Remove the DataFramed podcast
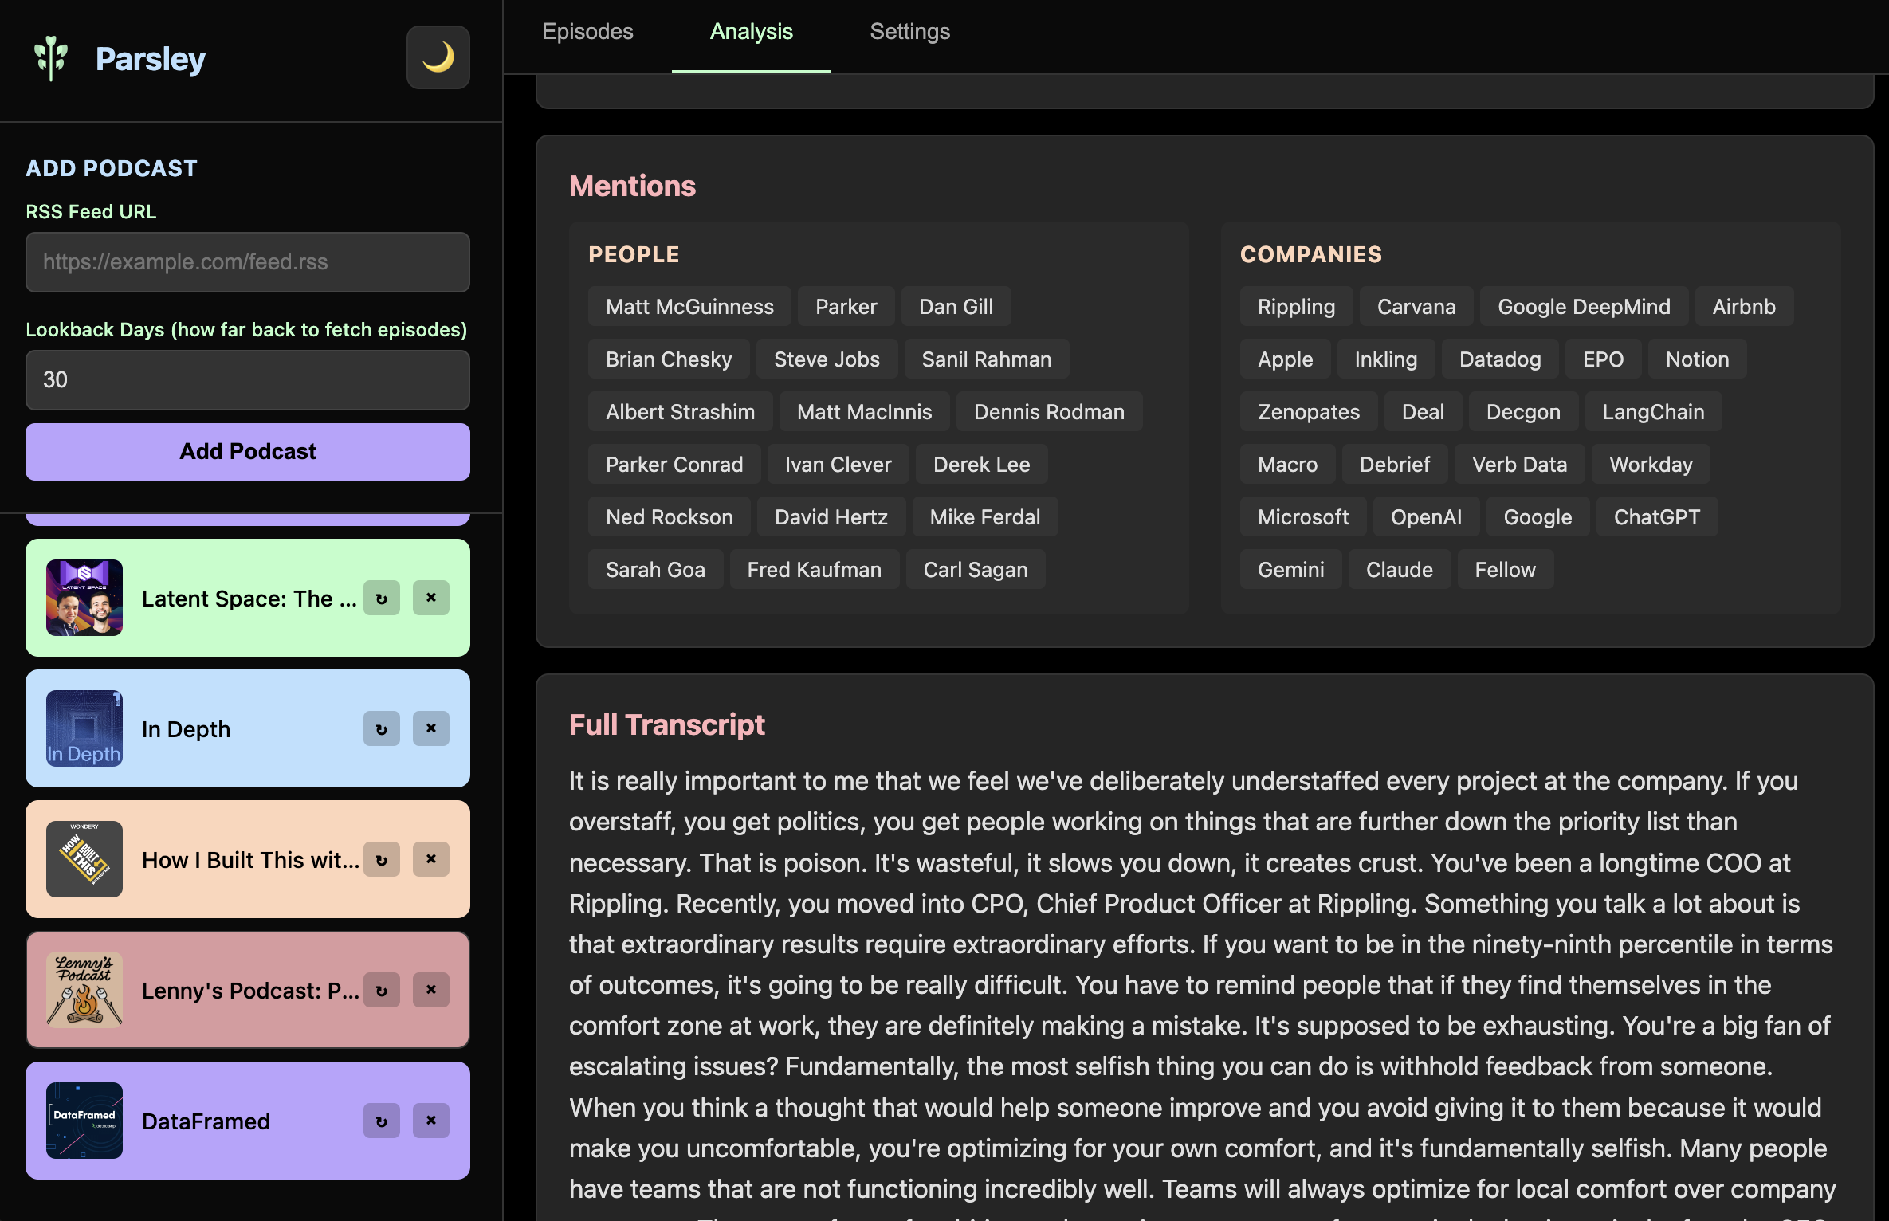This screenshot has height=1221, width=1889. tap(430, 1121)
